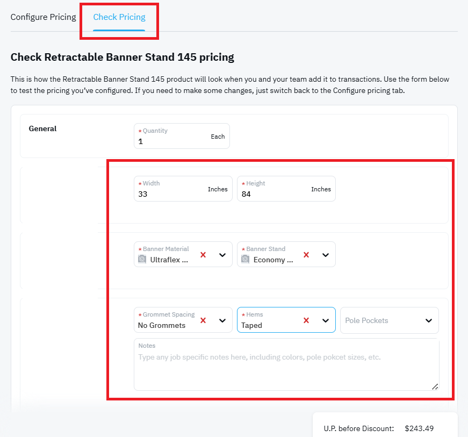Click the 'Check Retractable Banner Stand 145 pricing' heading
The height and width of the screenshot is (437, 468).
(123, 57)
